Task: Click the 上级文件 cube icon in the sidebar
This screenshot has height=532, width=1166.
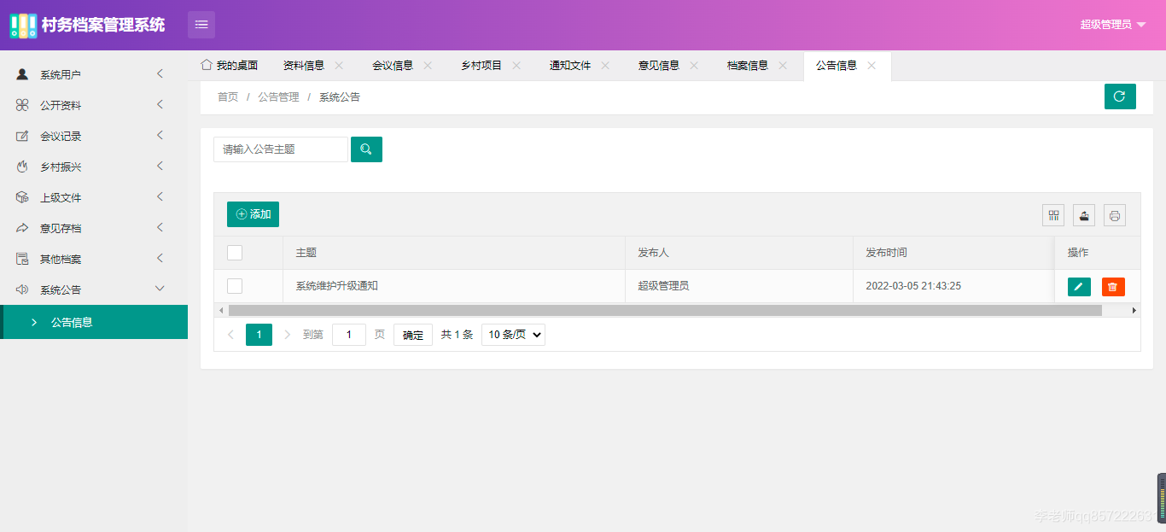Action: 22,197
